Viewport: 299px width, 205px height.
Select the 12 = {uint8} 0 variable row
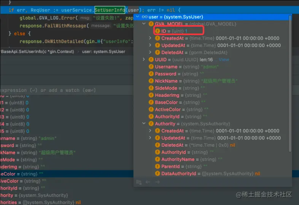(x=67, y=110)
